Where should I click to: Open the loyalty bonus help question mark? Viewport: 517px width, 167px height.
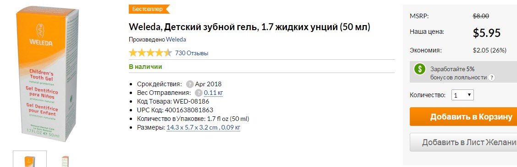pyautogui.click(x=491, y=78)
